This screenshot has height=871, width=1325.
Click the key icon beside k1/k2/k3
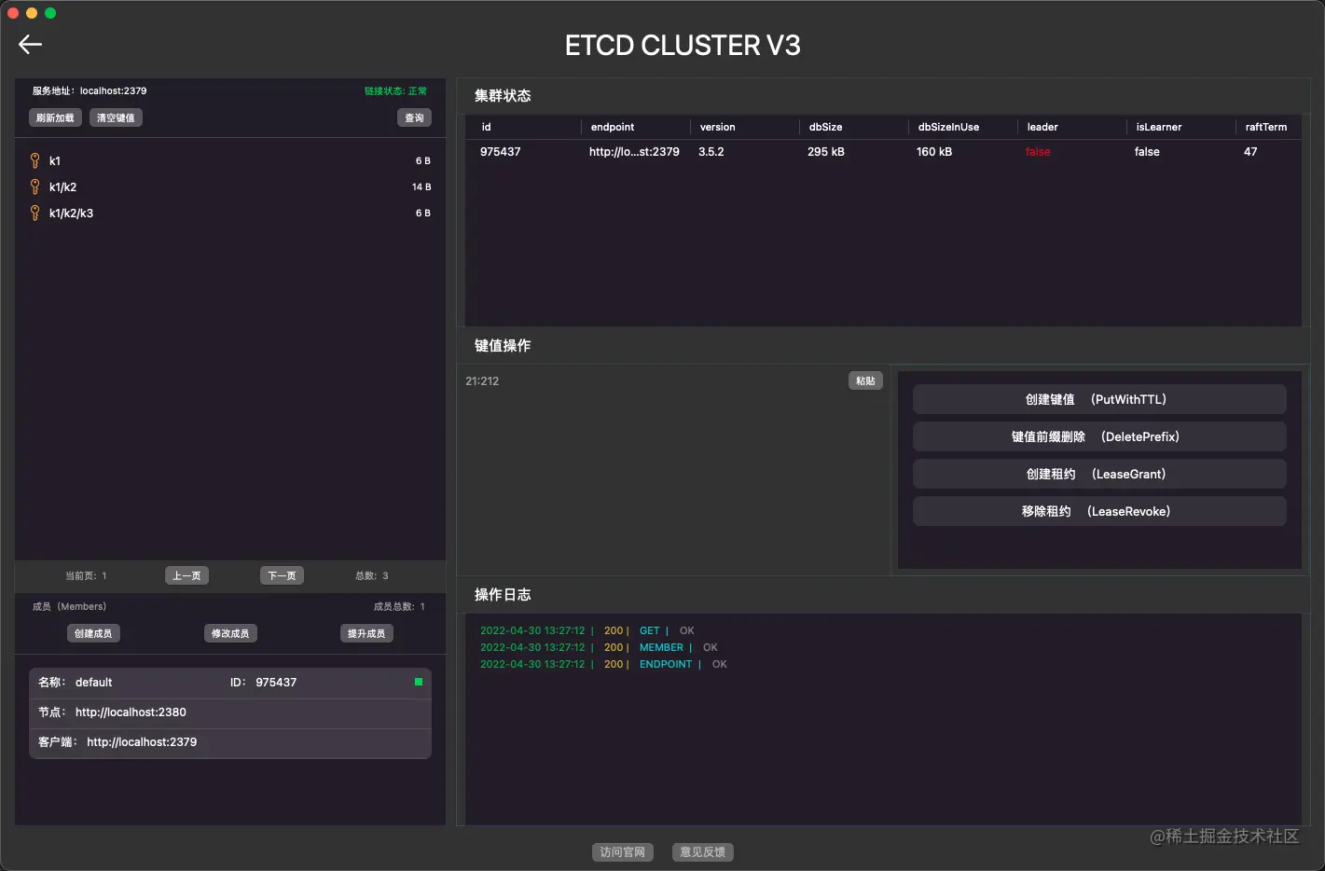tap(34, 213)
